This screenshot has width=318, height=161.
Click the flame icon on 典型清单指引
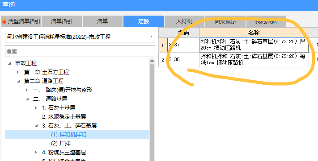(4, 21)
